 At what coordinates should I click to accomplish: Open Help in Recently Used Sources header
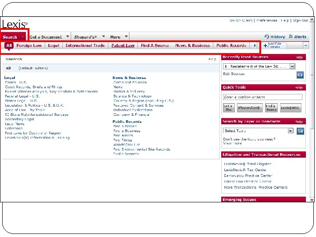coord(299,57)
